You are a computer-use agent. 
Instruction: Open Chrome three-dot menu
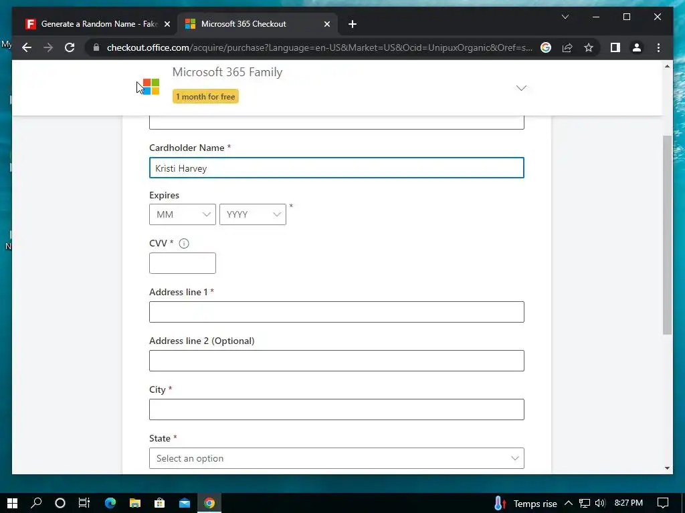[658, 47]
